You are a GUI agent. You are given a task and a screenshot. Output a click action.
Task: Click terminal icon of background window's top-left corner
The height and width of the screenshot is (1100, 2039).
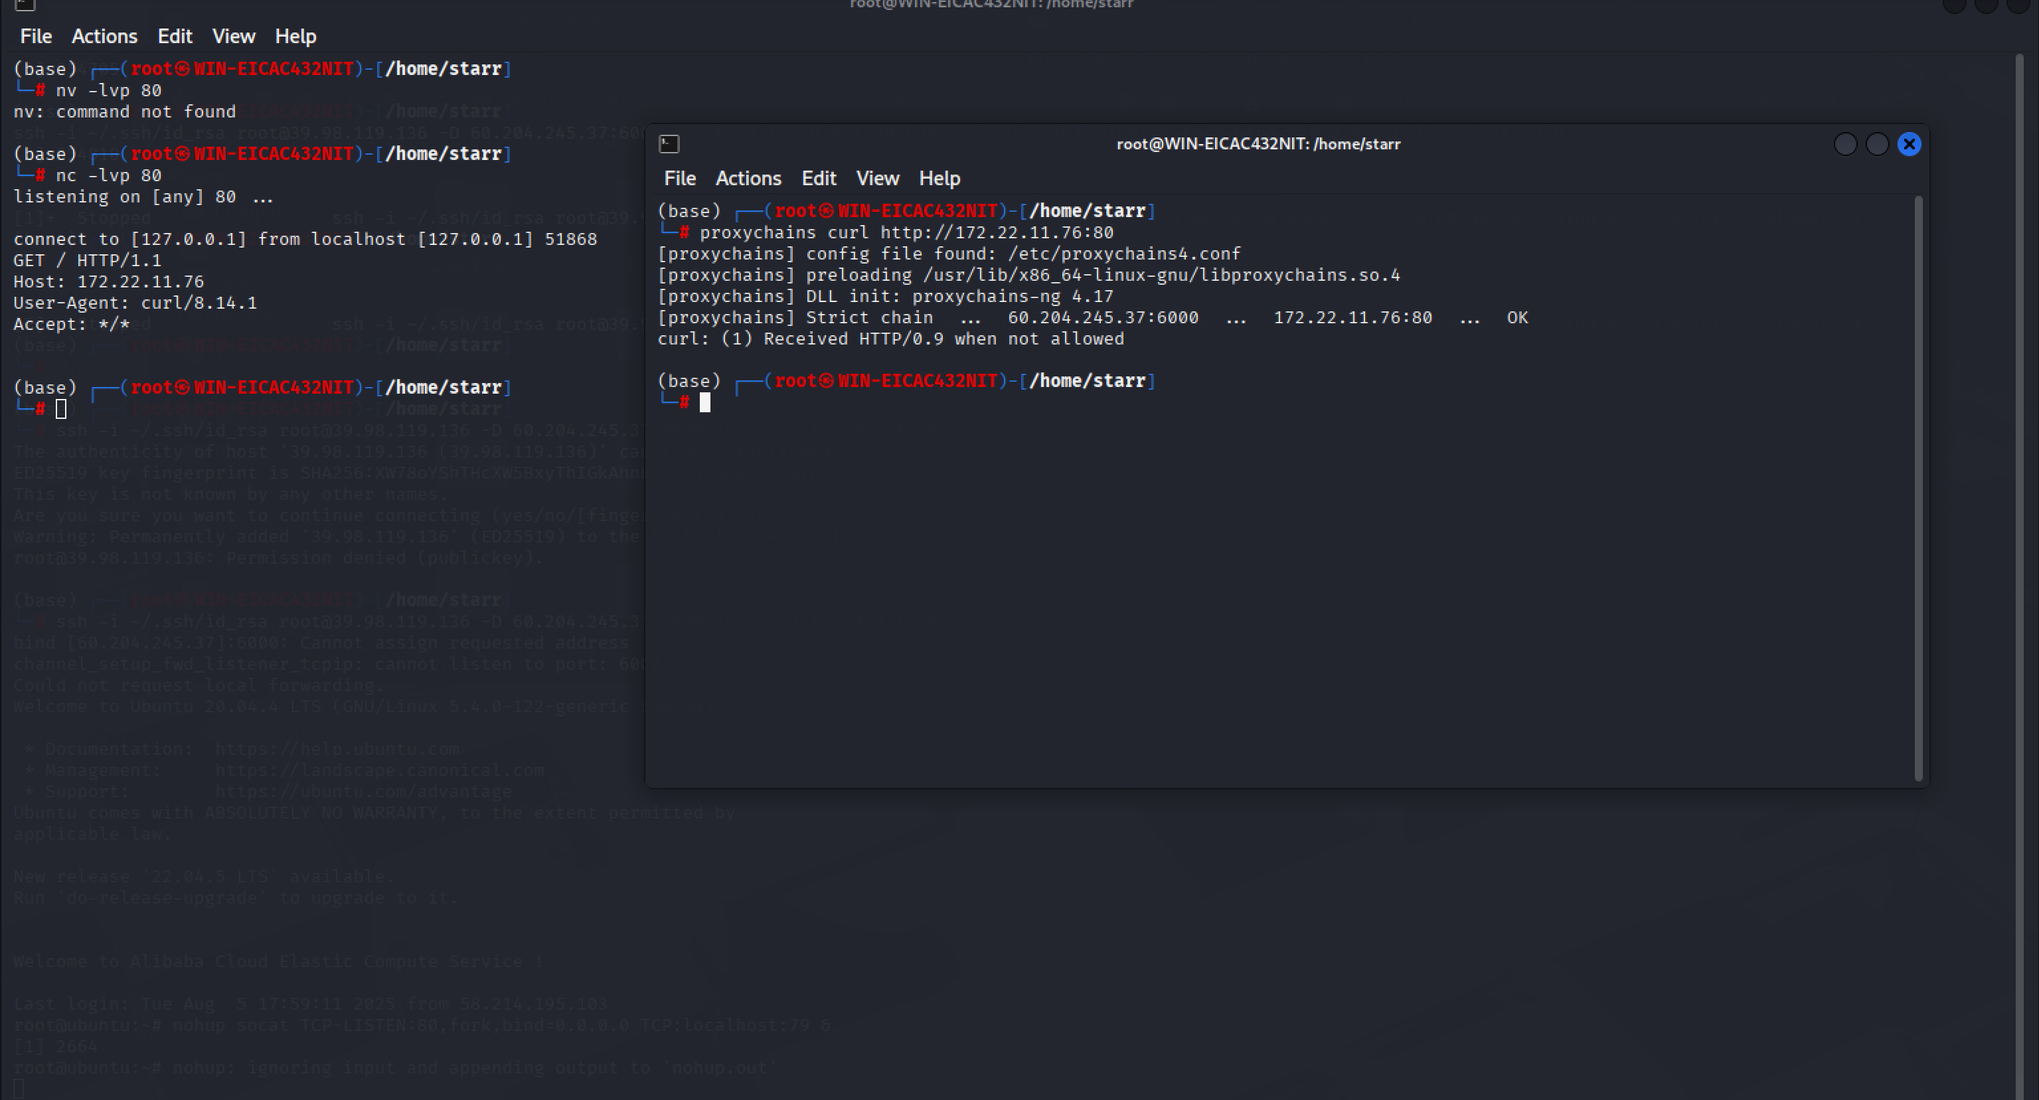[25, 5]
